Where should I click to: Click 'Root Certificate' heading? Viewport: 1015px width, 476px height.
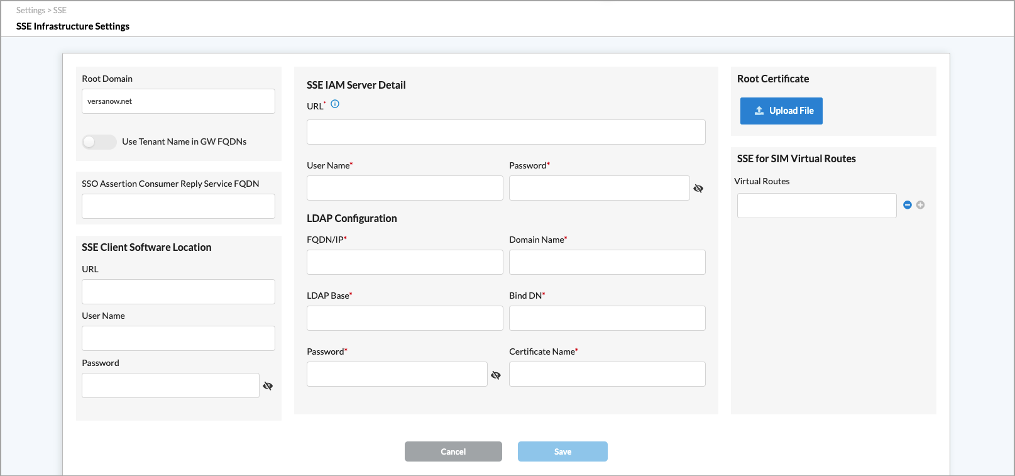coord(773,79)
